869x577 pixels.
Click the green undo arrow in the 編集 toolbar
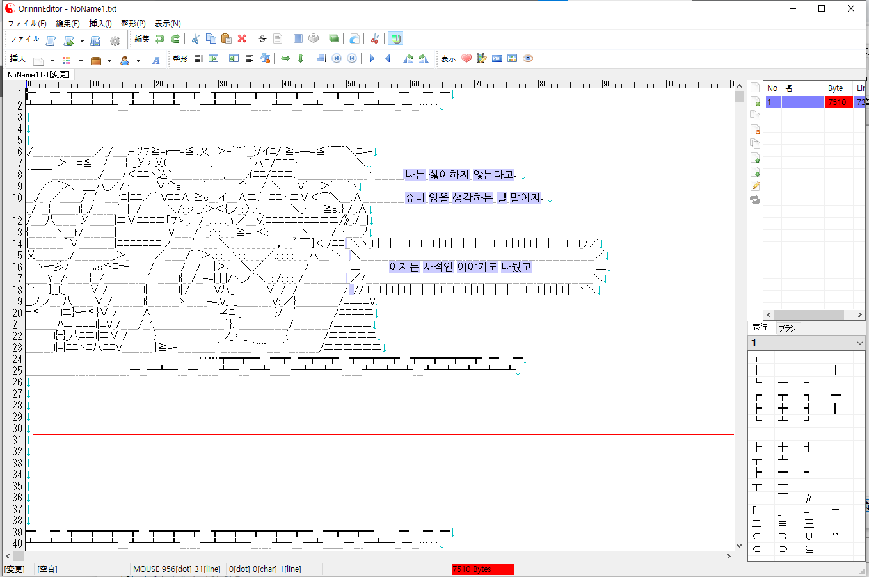pos(160,39)
